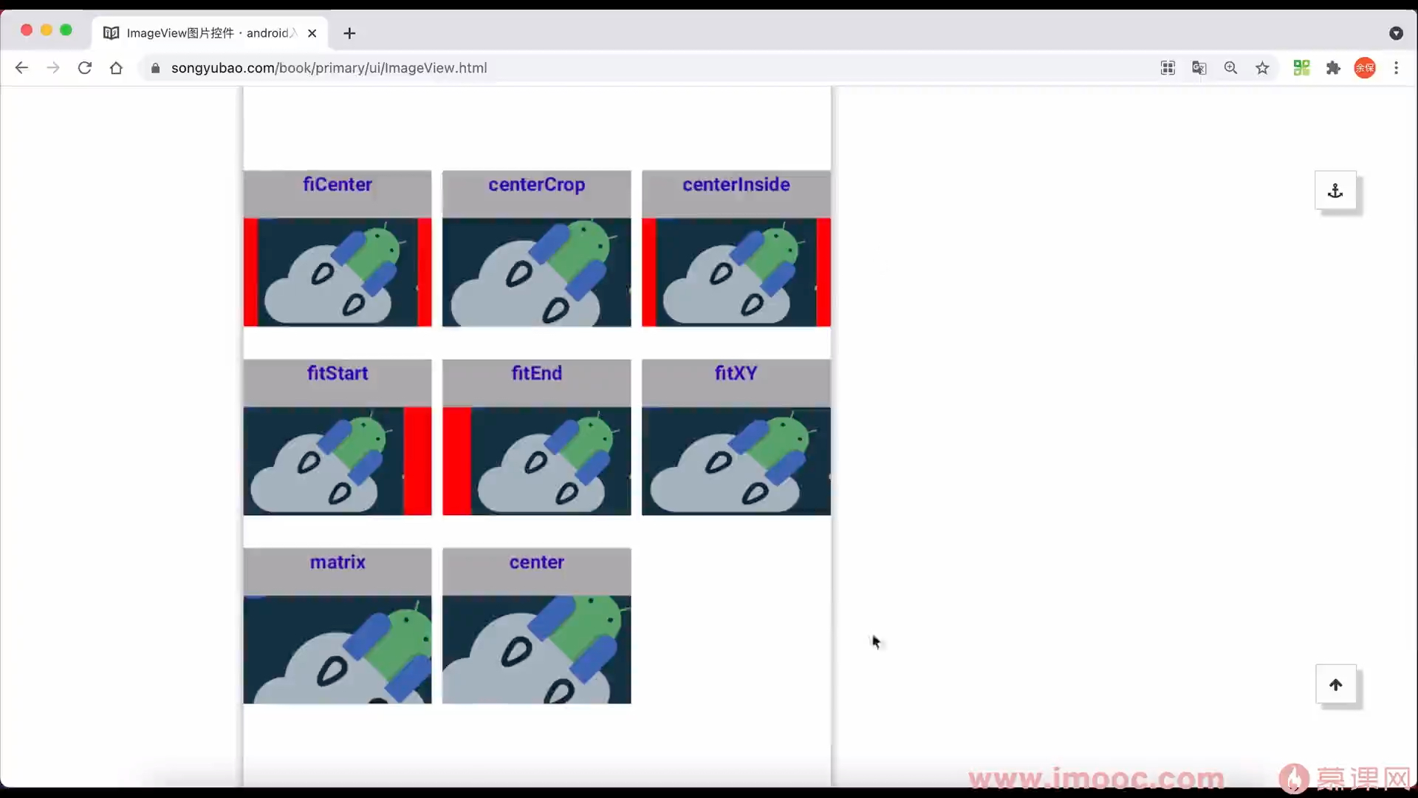Close the ImageView tab
1418x798 pixels.
312,33
